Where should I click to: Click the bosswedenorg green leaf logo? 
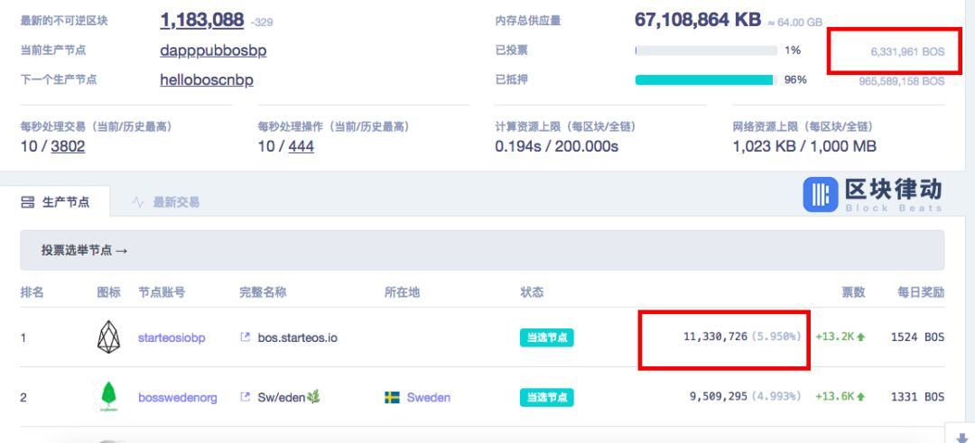coord(109,396)
